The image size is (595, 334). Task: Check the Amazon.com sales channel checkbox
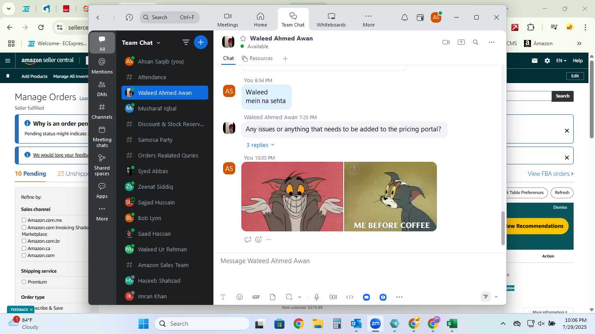[24, 255]
